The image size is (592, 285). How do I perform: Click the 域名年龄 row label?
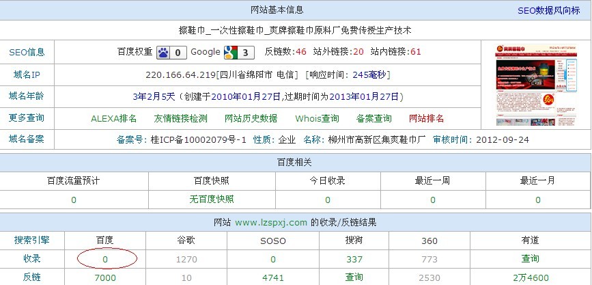pos(27,96)
